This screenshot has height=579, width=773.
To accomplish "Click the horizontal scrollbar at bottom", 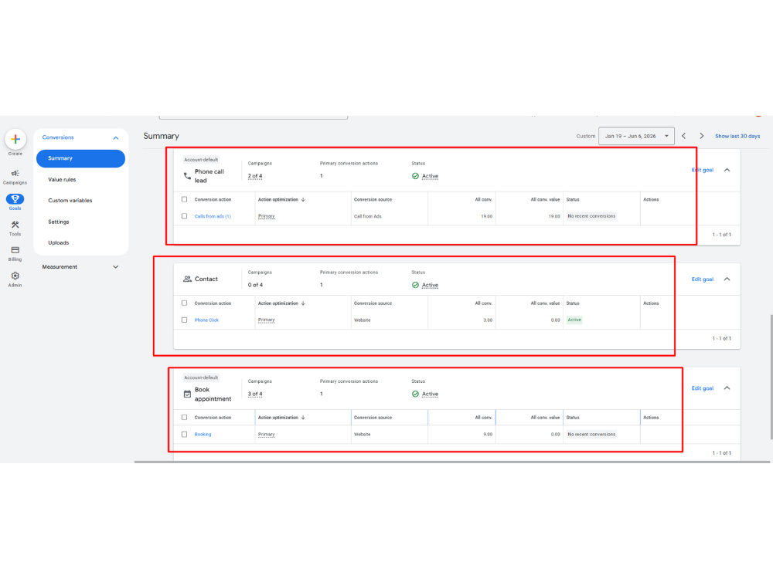I will coord(452,462).
